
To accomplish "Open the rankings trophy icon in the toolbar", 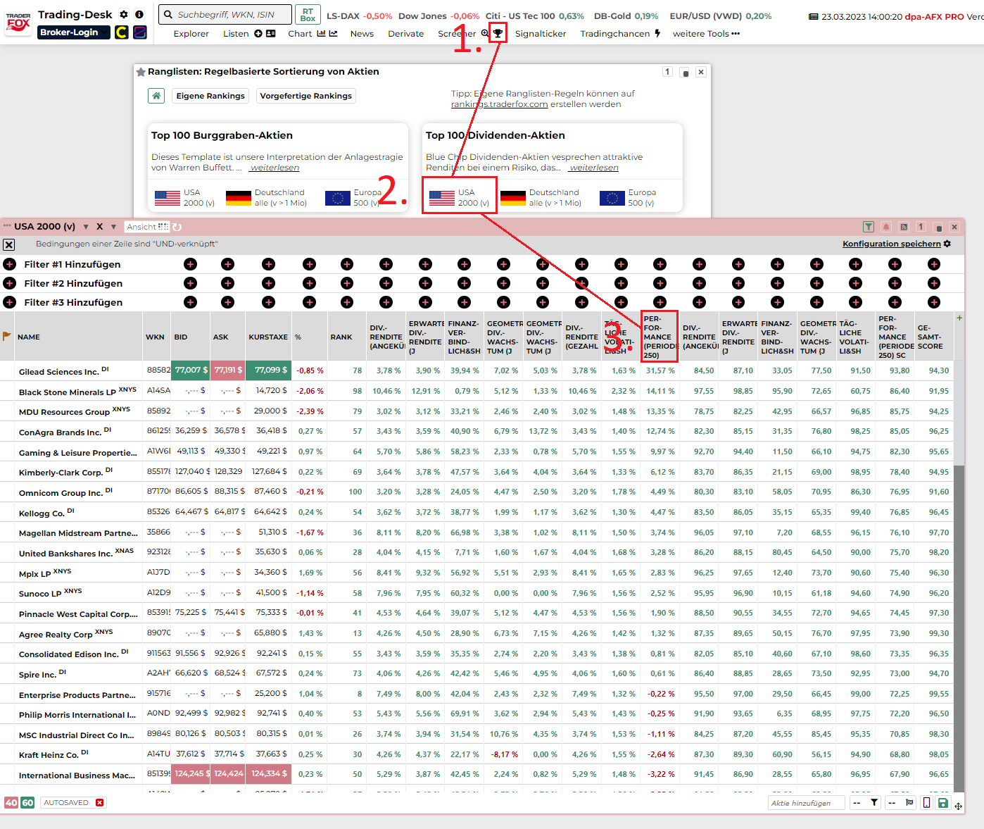I will point(498,33).
